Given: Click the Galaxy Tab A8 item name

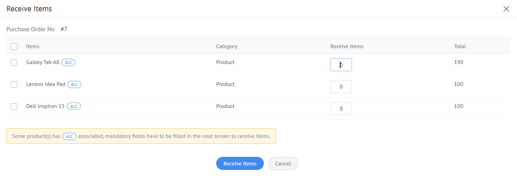Looking at the screenshot, I should coord(42,63).
